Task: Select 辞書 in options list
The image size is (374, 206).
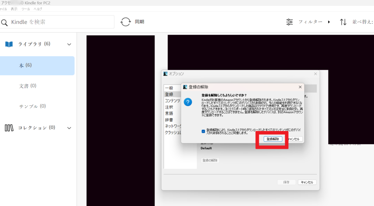Action: 169,120
